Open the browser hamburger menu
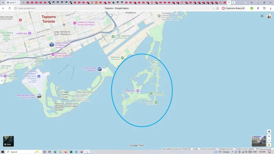This screenshot has height=154, width=274. [x=252, y=2]
